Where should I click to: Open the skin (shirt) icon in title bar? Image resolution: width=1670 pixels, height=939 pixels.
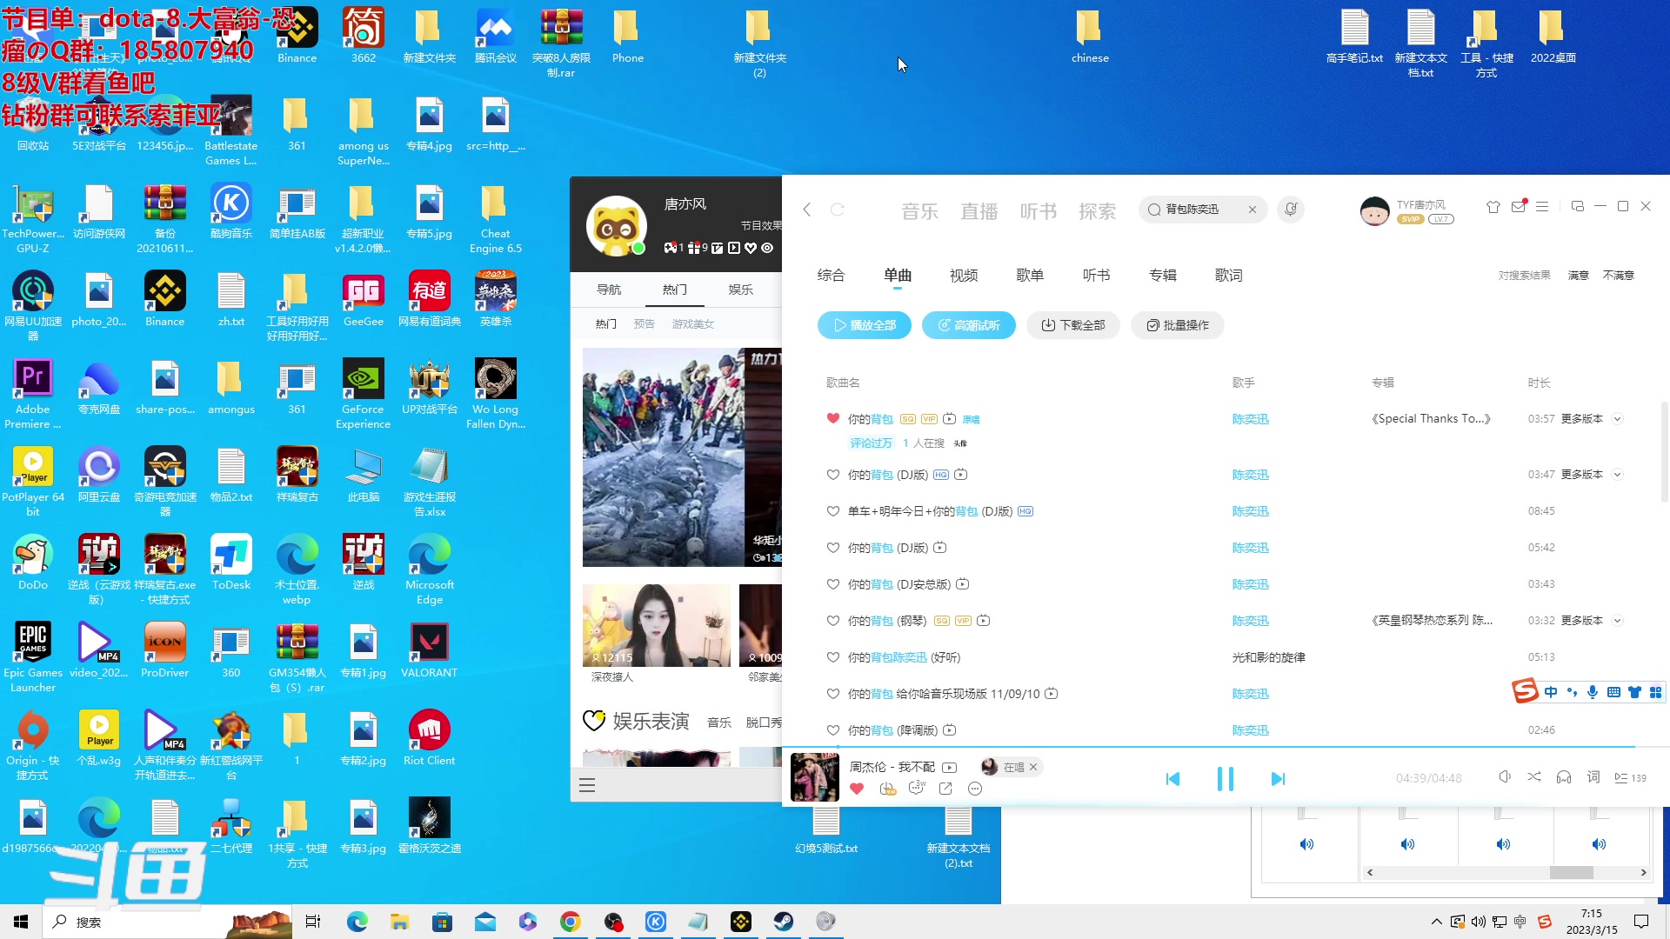click(1493, 207)
